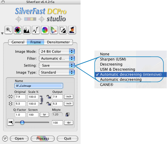167x144 pixels.
Task: Open the selective color correction prism icon
Action: point(54,30)
